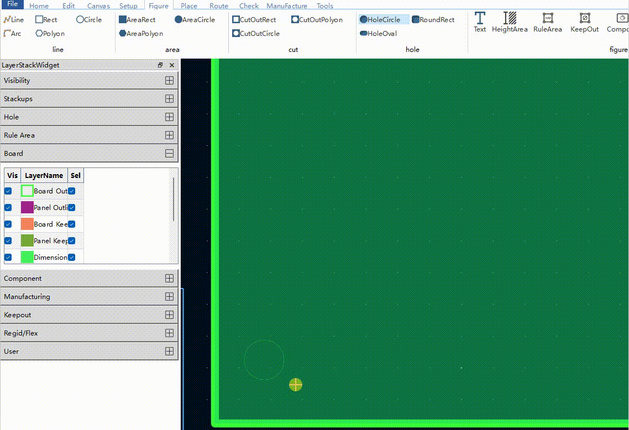Open the Setup tab
Image resolution: width=629 pixels, height=430 pixels.
(x=128, y=6)
